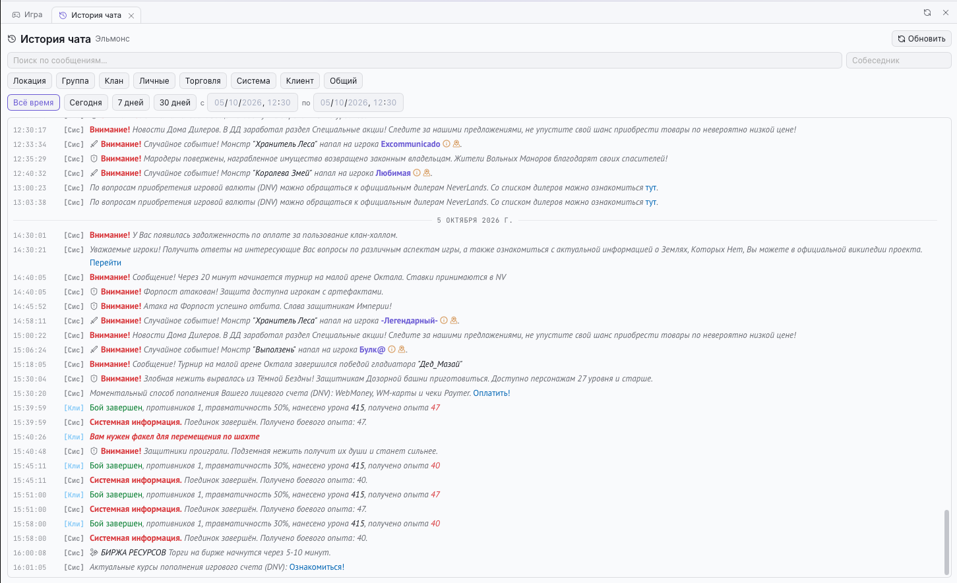Click info icon beside player Булк@
The width and height of the screenshot is (957, 583).
coord(392,350)
